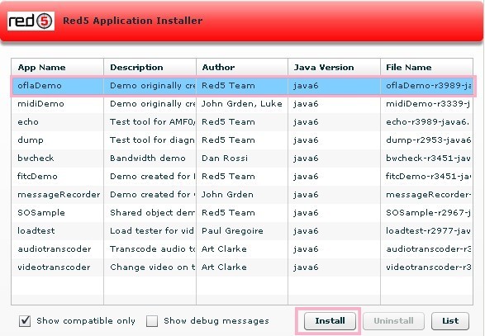Image resolution: width=485 pixels, height=336 pixels.
Task: Click the 'Test tool for AMF0' description cell
Action: [150, 122]
